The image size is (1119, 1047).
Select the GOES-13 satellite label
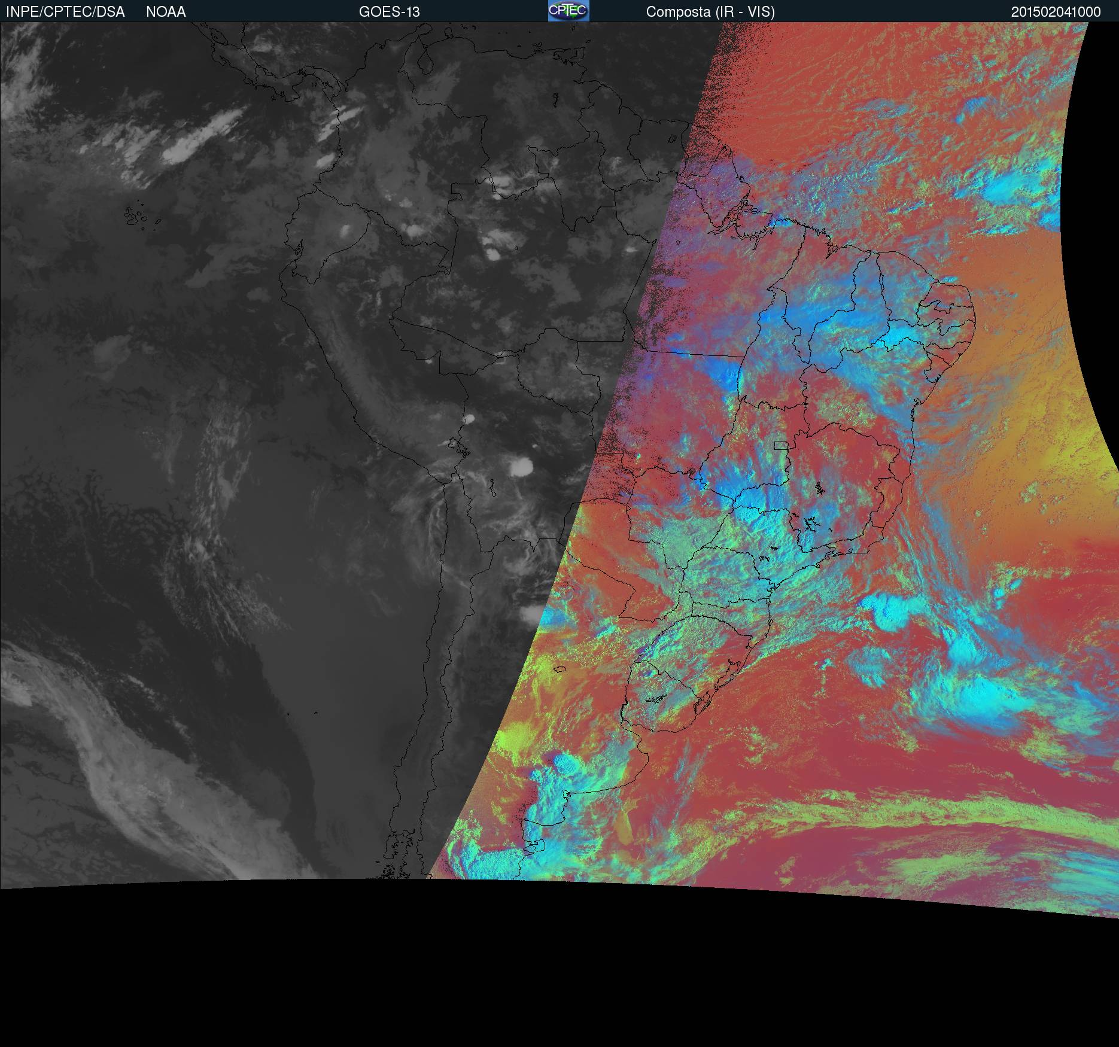coord(389,12)
